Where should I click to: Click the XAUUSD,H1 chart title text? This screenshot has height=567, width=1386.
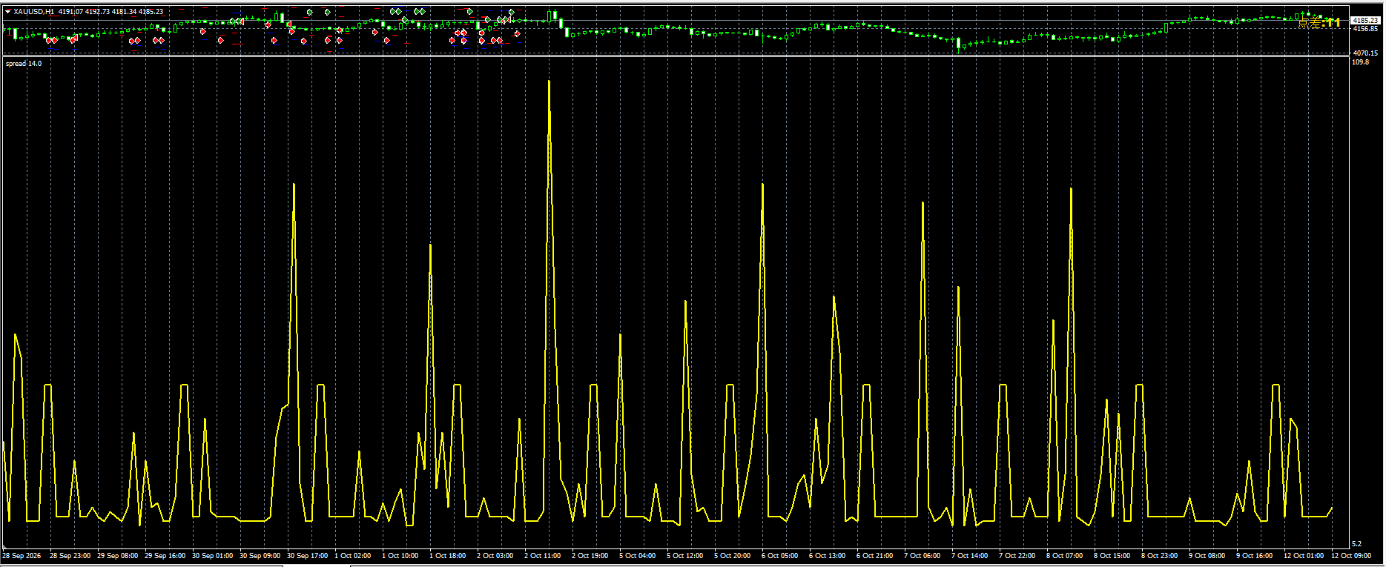point(34,12)
